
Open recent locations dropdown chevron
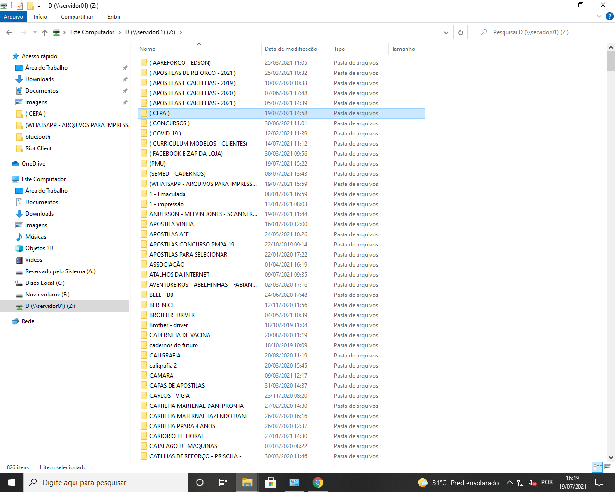[x=35, y=32]
